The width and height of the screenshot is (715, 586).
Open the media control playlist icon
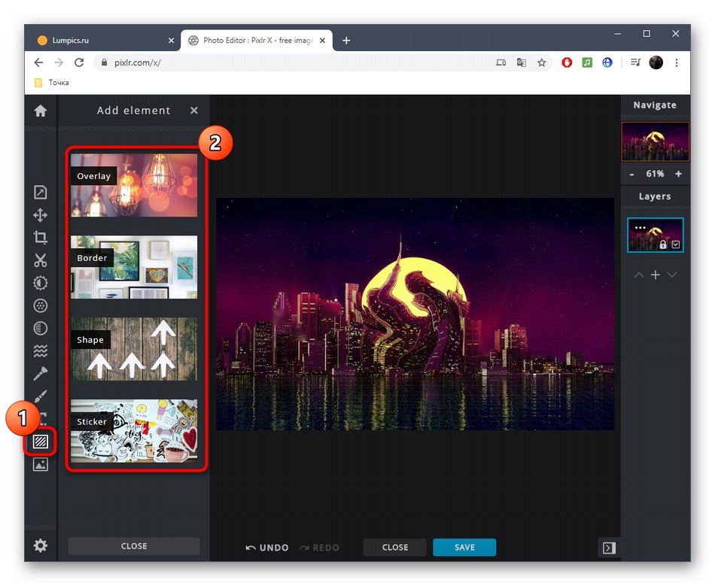(635, 62)
